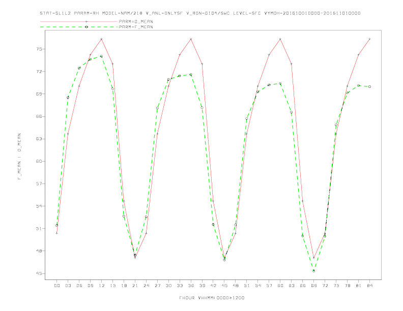Click the F_MEAN circle marker at hour 84
This screenshot has height=311, width=403.
coord(369,87)
